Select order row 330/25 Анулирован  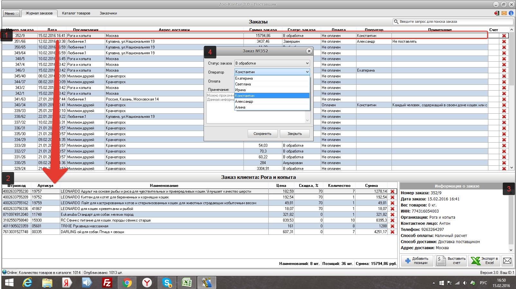coord(245,163)
